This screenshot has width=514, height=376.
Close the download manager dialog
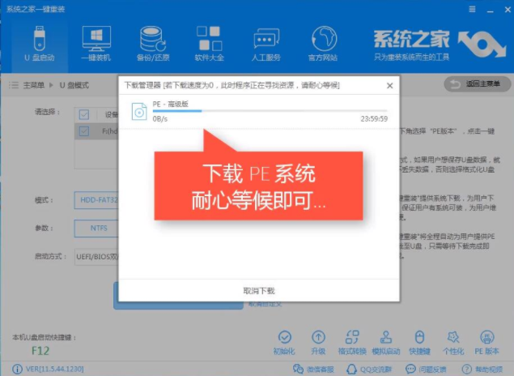[390, 86]
